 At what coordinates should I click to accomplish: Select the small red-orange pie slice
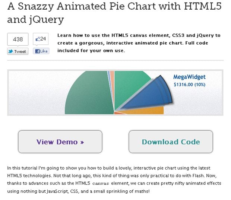[118, 113]
